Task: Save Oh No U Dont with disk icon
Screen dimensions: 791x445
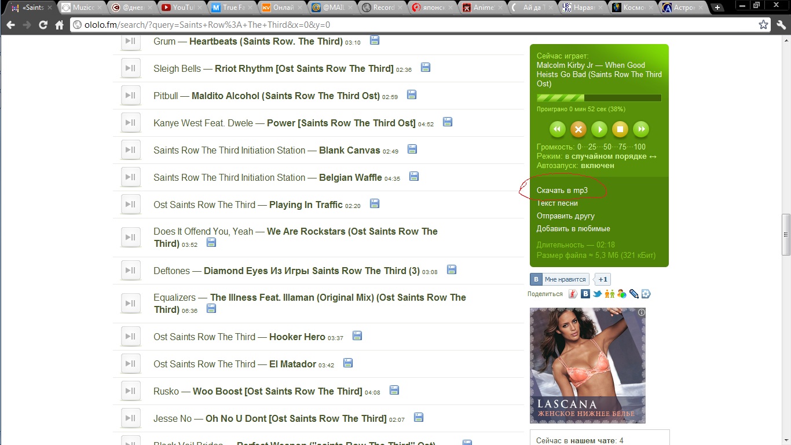Action: [x=419, y=417]
